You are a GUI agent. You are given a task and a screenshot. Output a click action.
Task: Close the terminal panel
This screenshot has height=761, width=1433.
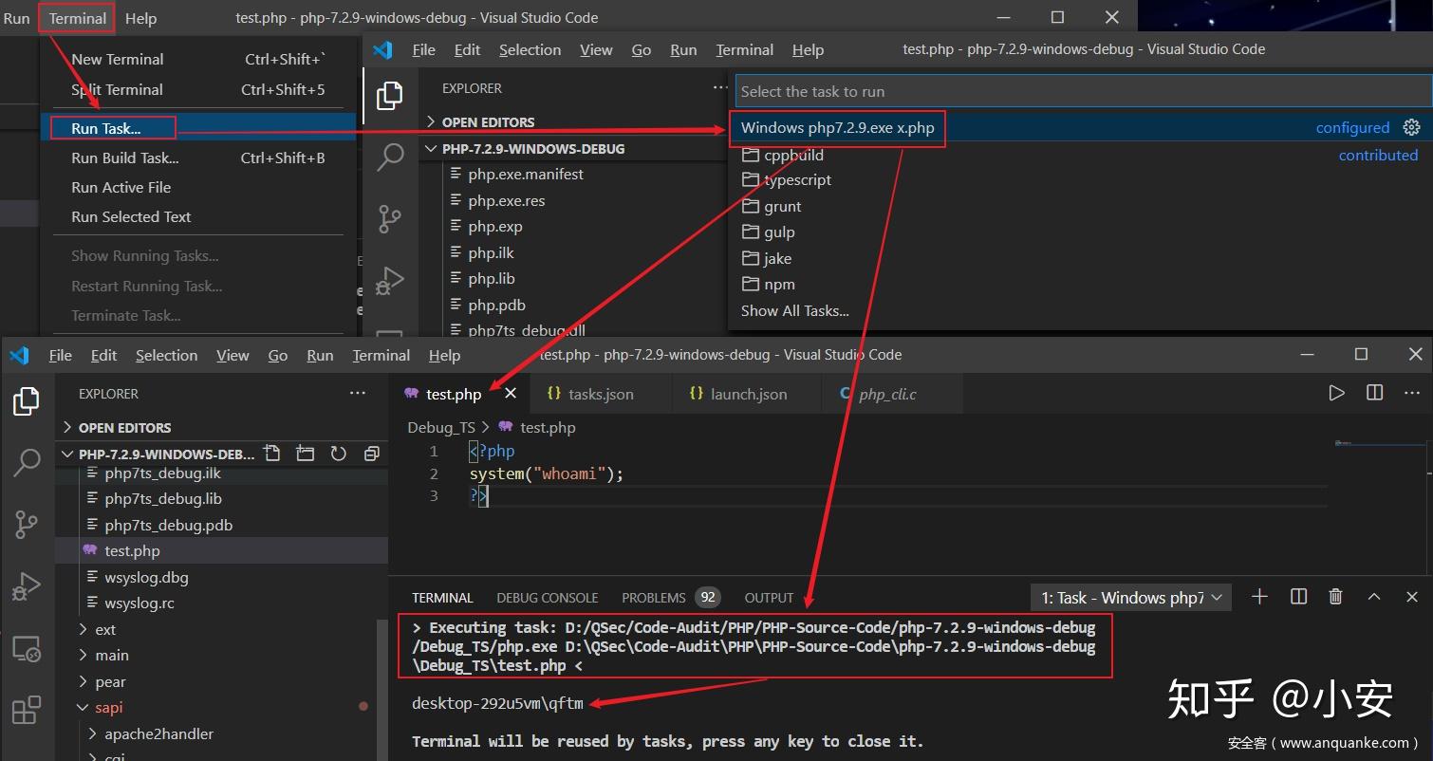coord(1412,597)
